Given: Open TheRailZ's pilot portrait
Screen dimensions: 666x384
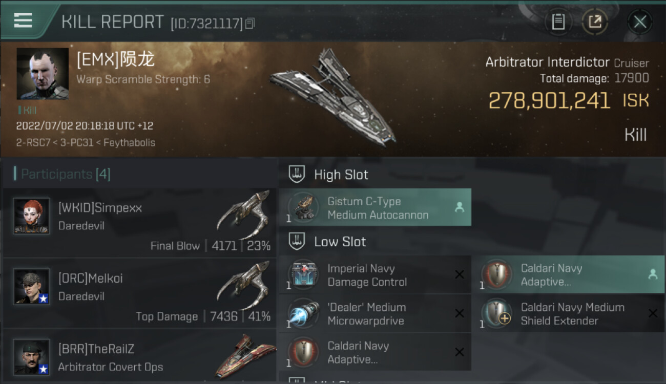Looking at the screenshot, I should (32, 356).
